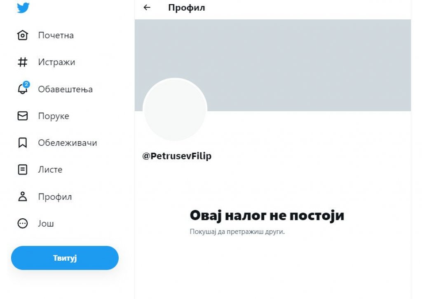422x299 pixels.
Task: Open the Почетна menu label
Action: (56, 35)
